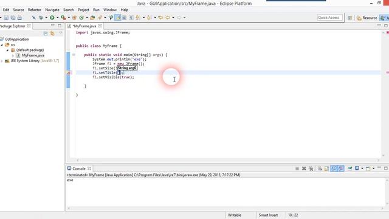Click Writable in status bar
Viewport: 389px width, 219px height.
[x=235, y=215]
